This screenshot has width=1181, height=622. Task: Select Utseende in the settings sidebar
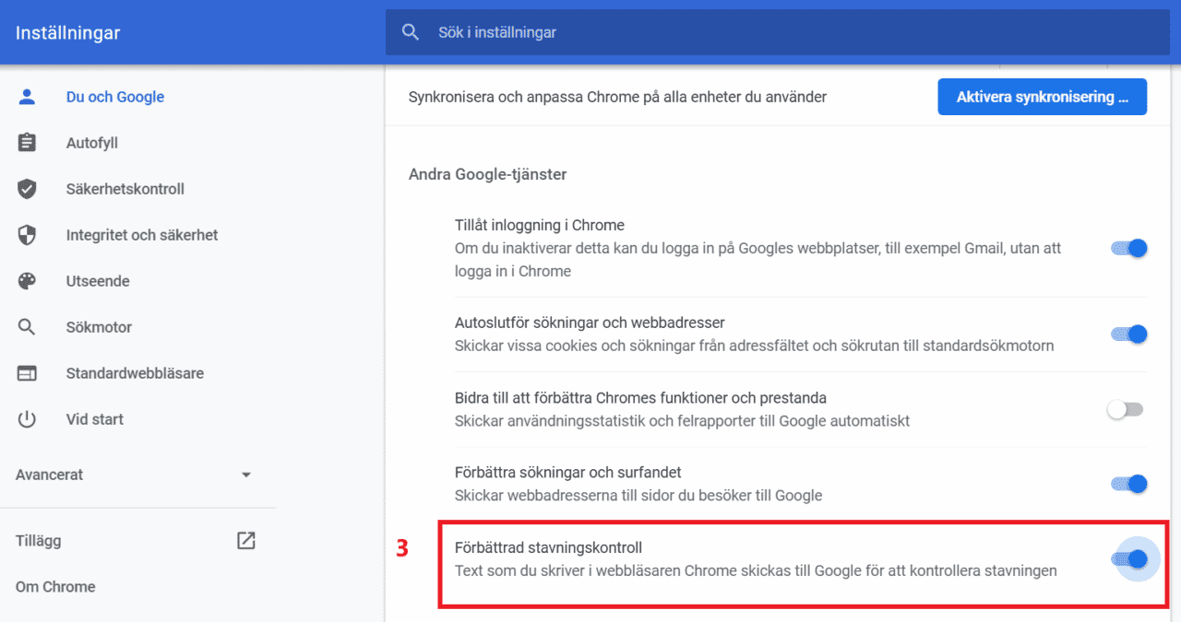98,281
